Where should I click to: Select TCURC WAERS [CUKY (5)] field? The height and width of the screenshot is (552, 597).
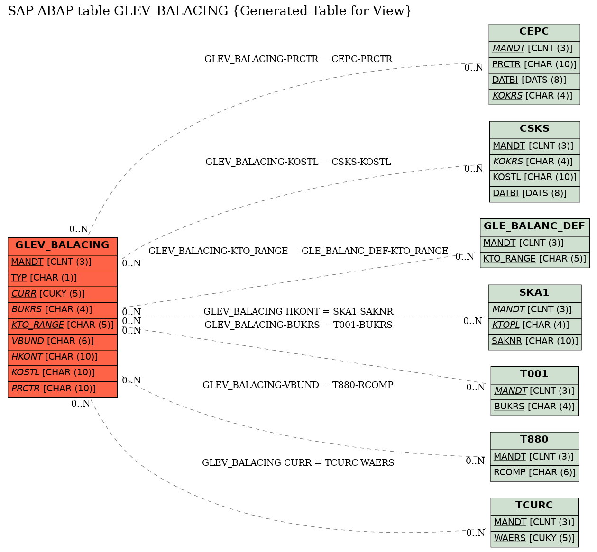click(x=534, y=539)
